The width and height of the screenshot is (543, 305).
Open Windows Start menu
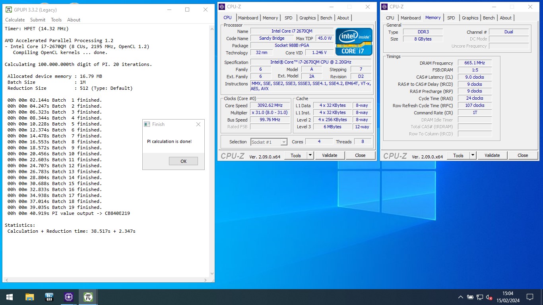[x=10, y=297]
